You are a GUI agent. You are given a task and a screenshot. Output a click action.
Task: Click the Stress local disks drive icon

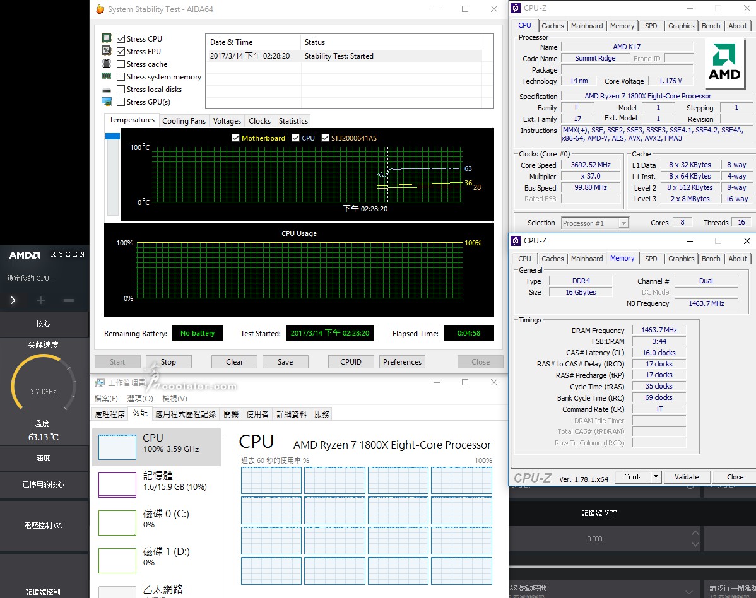click(107, 90)
